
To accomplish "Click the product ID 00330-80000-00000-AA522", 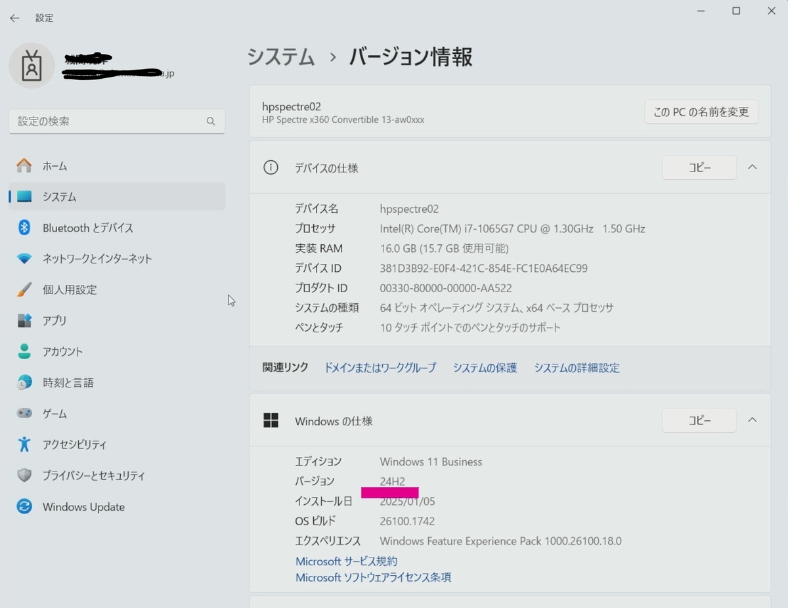I will point(446,288).
